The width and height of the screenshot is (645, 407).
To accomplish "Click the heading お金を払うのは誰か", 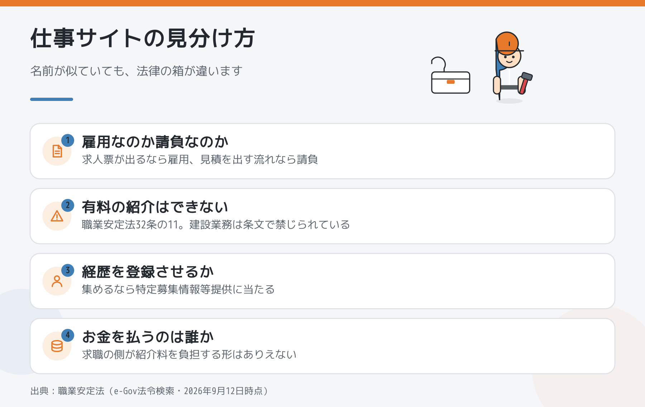I will (x=148, y=337).
